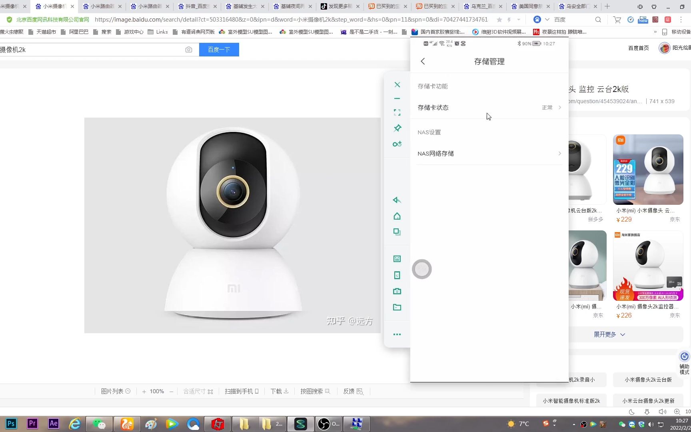Viewport: 691px width, 432px height.
Task: Click the 小米云台摄像头2k更新 related tag
Action: point(648,400)
